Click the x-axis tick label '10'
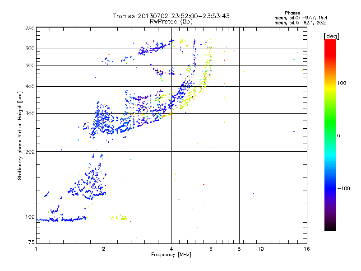This screenshot has height=271, width=361. [x=261, y=249]
